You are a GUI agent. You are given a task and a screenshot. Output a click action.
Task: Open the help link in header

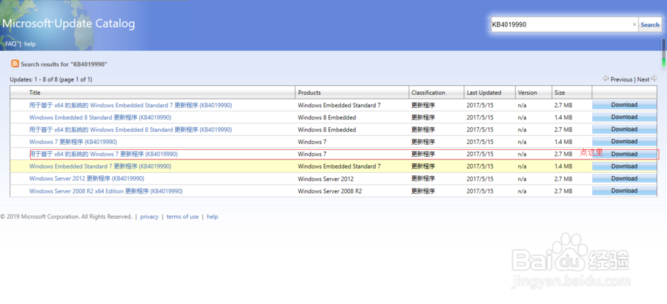coord(30,44)
